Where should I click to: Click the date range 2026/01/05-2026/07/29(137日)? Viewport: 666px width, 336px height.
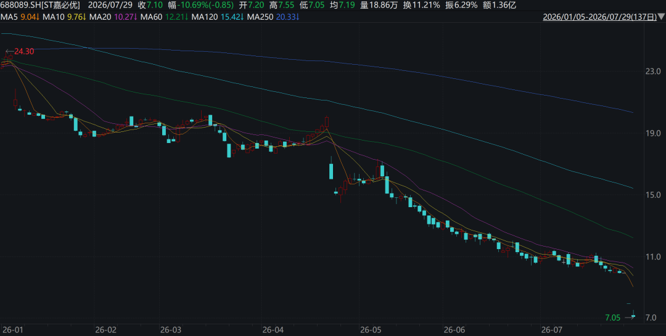600,17
